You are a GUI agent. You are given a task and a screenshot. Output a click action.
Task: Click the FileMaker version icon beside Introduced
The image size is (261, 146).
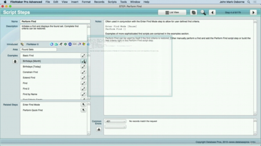(22, 44)
